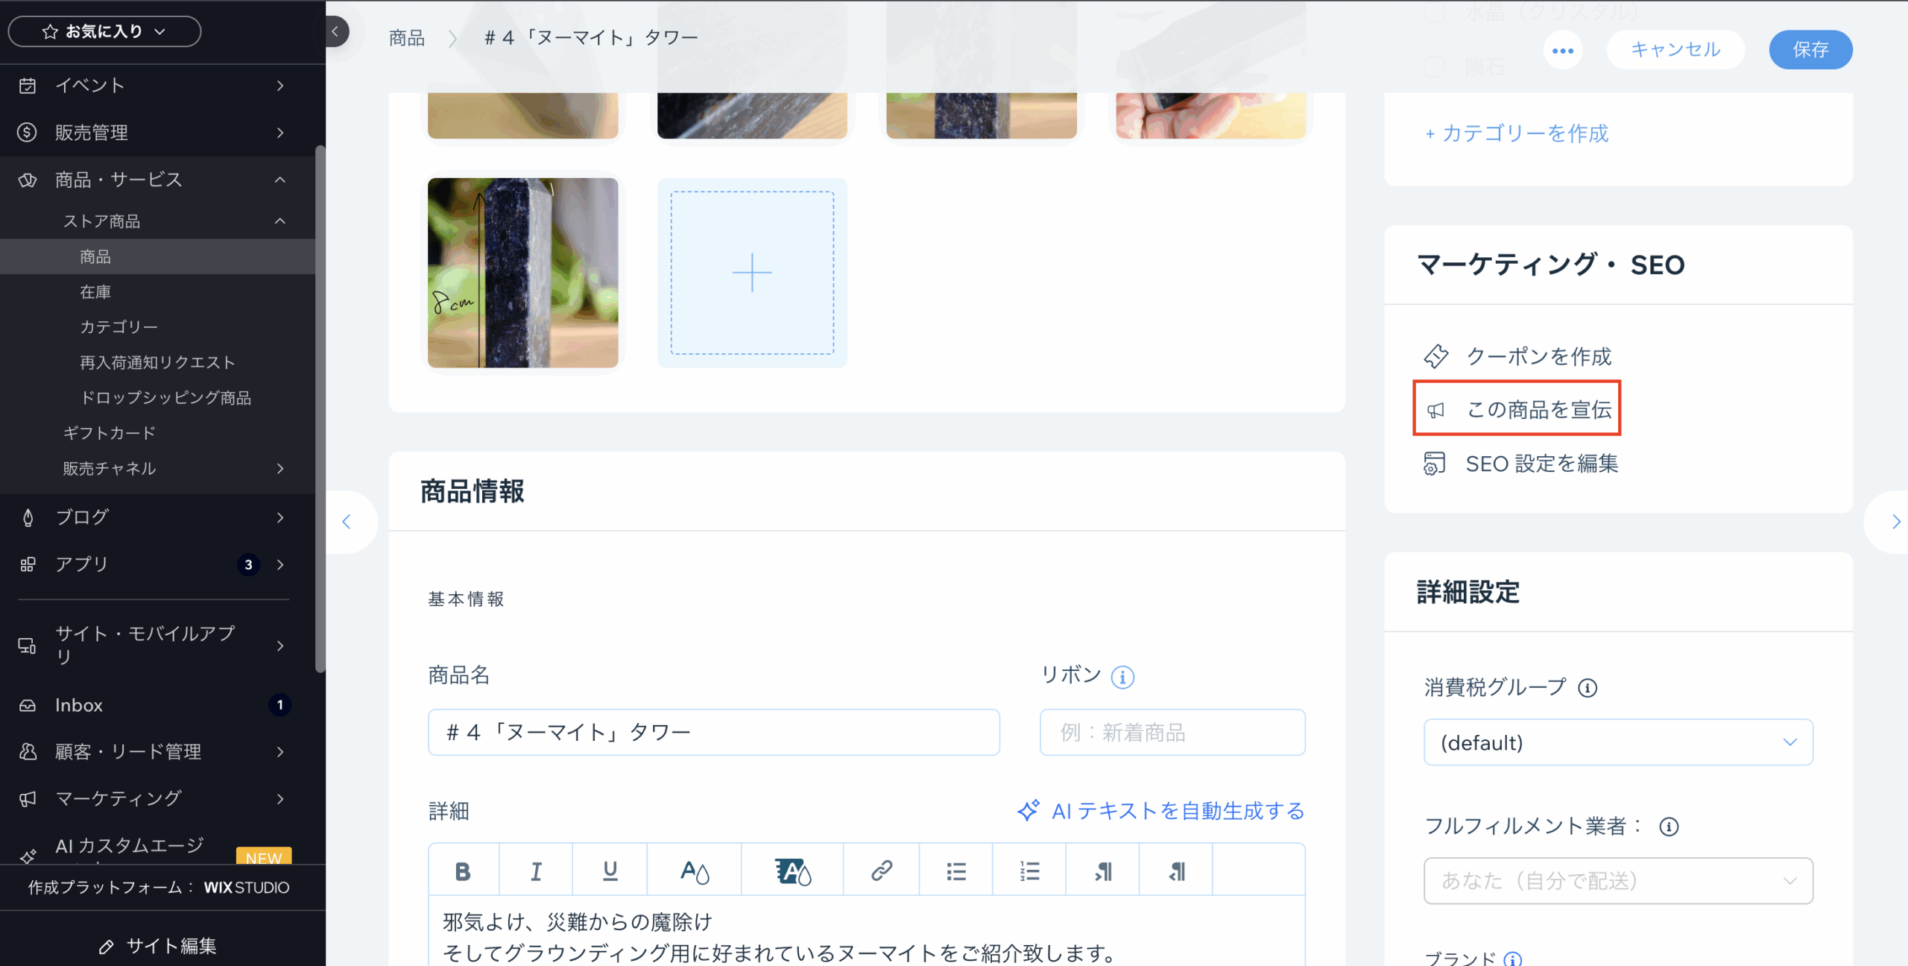Open the text color tool
This screenshot has width=1908, height=966.
694,871
